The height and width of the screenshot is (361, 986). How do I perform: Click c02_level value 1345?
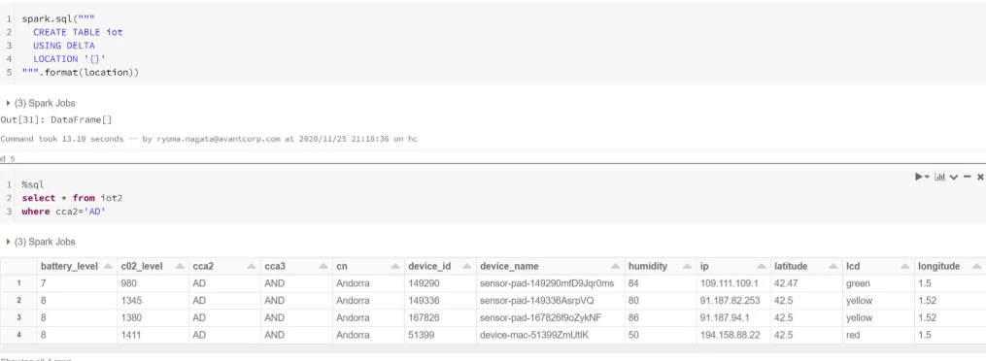click(131, 301)
